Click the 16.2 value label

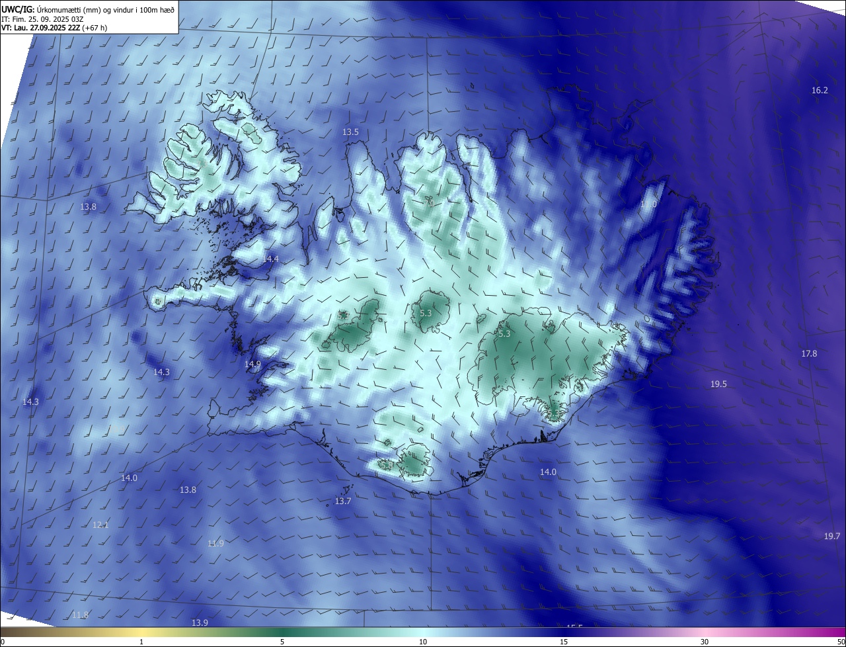coord(820,90)
